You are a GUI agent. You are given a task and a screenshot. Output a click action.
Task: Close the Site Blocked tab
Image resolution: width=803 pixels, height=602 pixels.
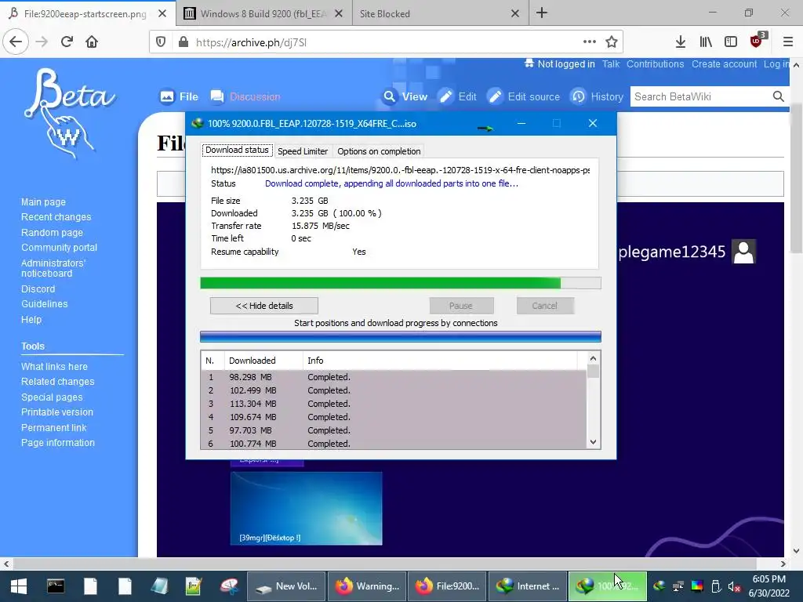pyautogui.click(x=515, y=14)
